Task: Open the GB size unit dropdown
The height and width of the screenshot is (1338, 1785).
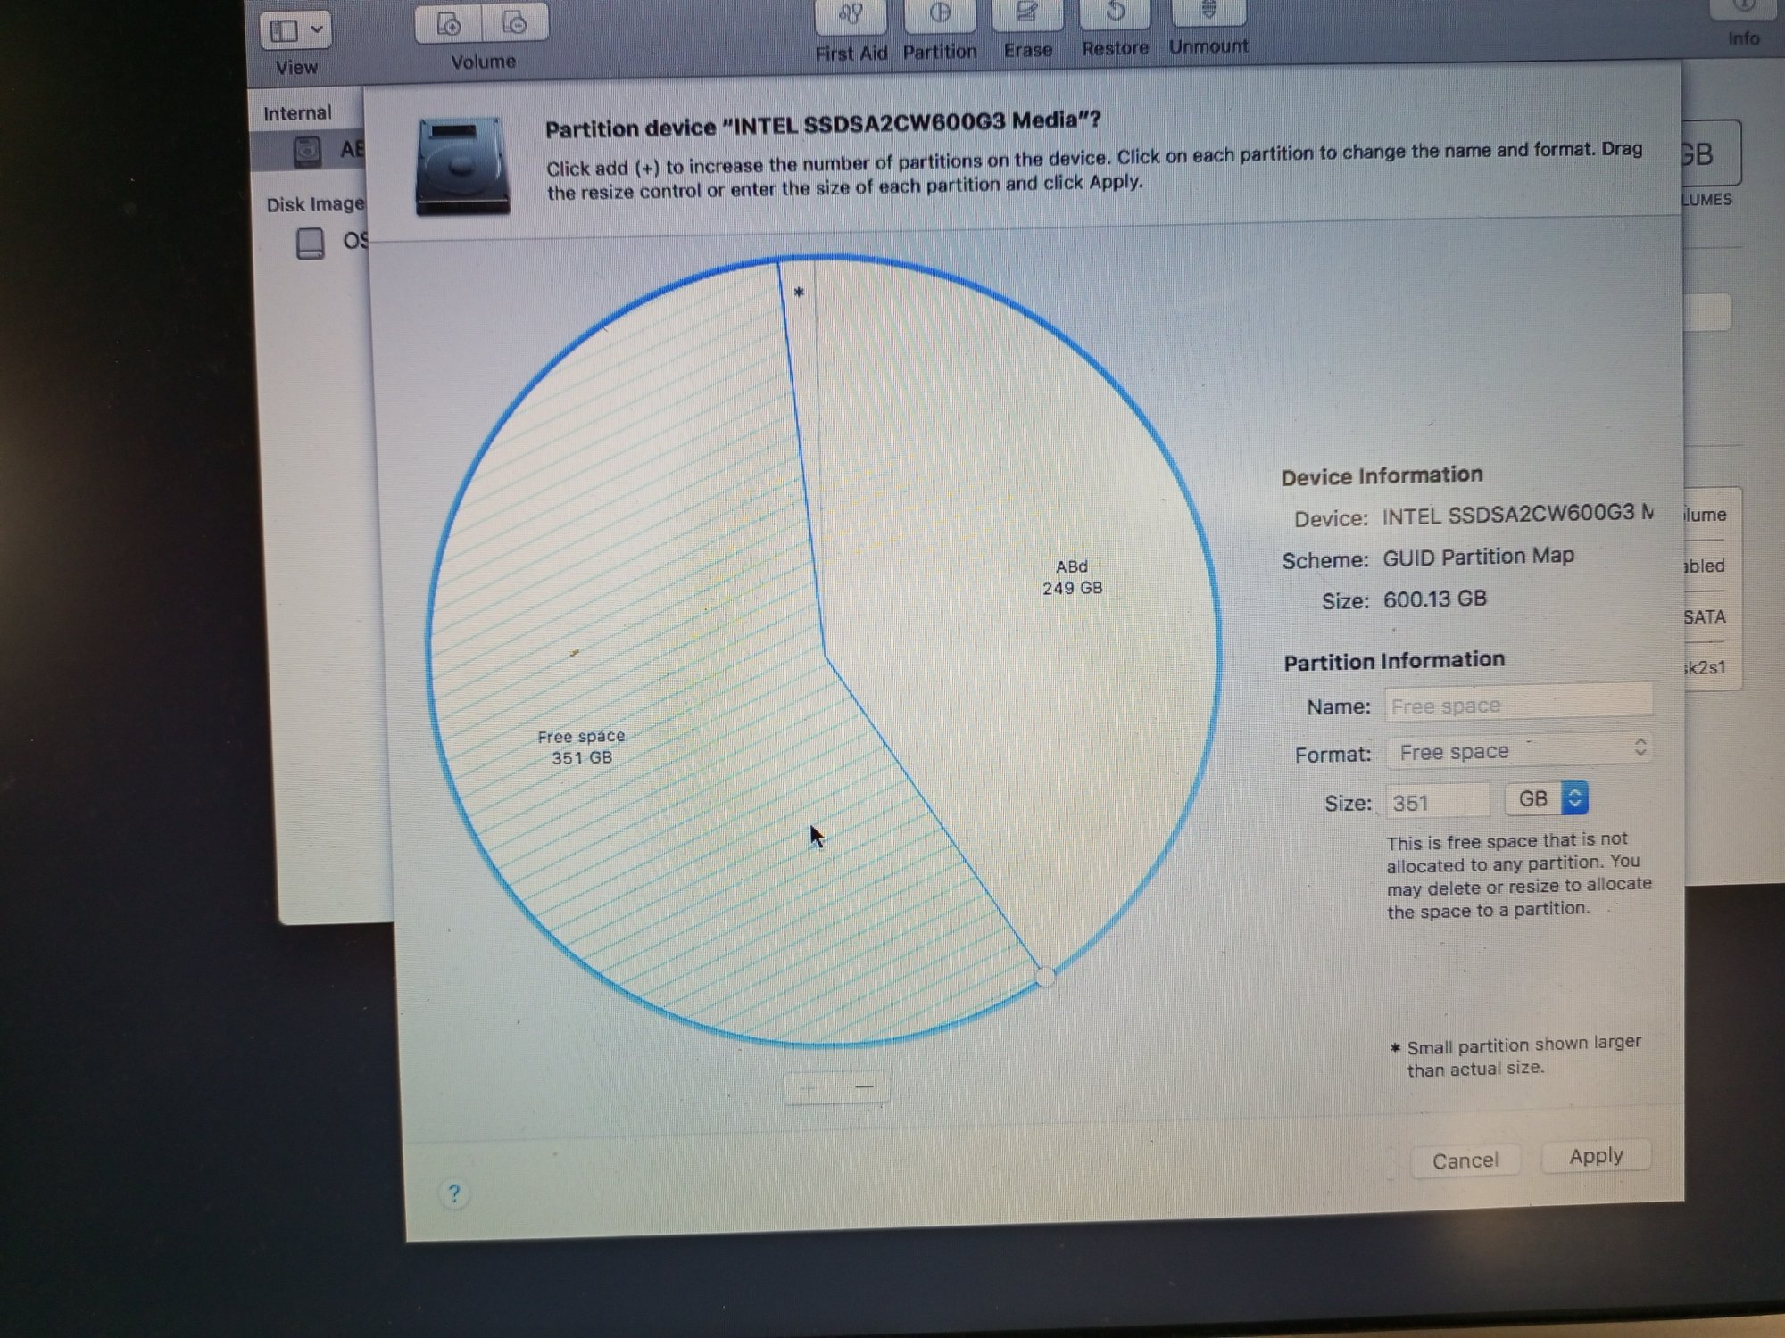Action: [x=1547, y=798]
